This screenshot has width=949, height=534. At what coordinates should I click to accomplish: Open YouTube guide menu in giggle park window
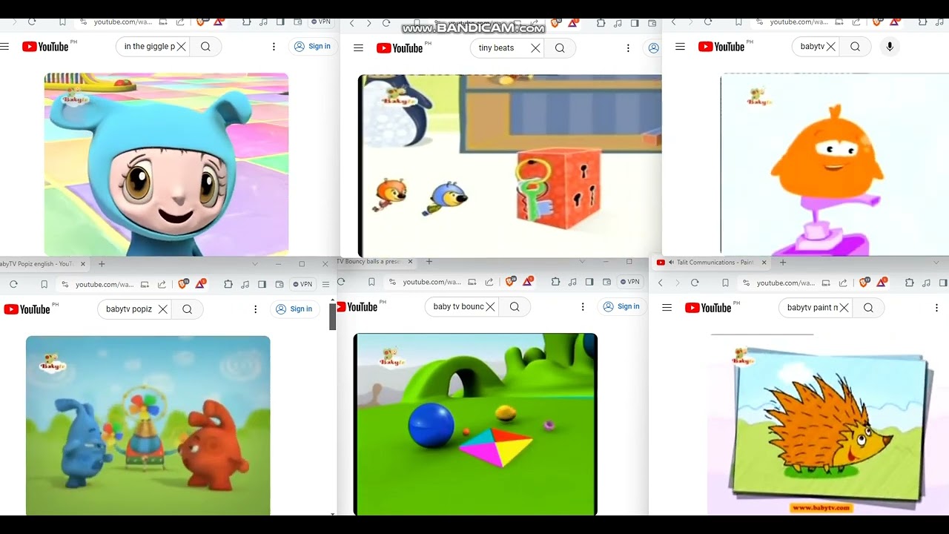[x=4, y=47]
